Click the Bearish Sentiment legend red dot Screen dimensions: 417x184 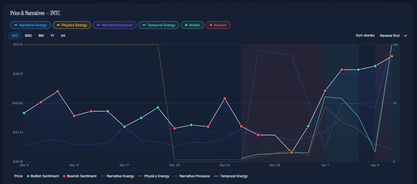[x=64, y=176]
